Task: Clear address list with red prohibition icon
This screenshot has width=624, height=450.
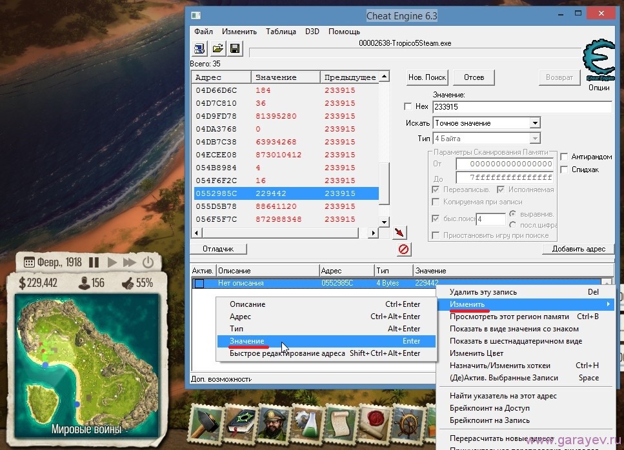Action: click(403, 249)
